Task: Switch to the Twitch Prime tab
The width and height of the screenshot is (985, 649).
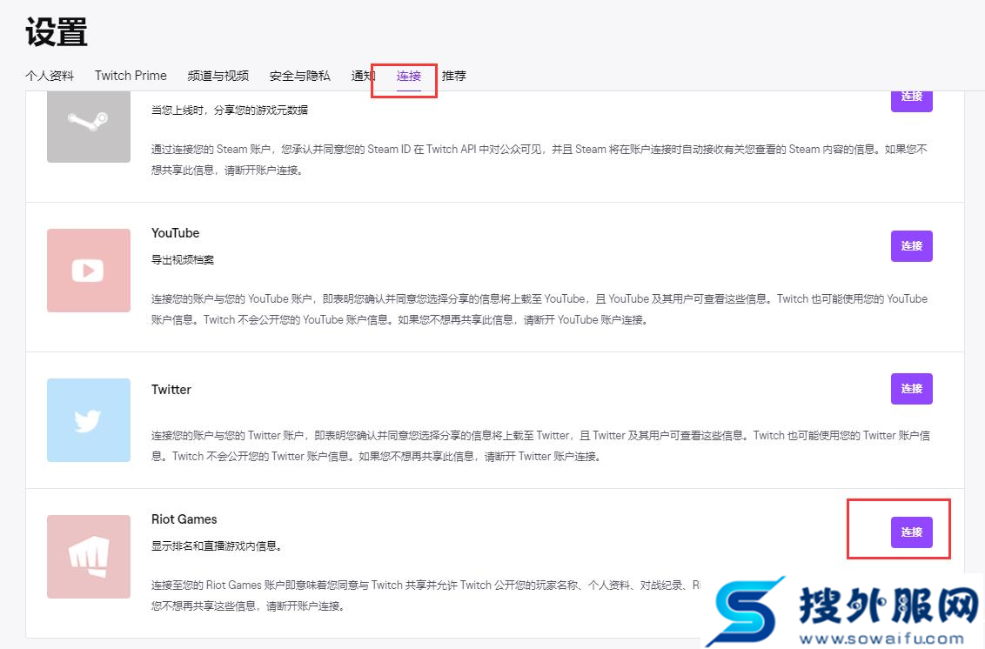Action: click(131, 76)
